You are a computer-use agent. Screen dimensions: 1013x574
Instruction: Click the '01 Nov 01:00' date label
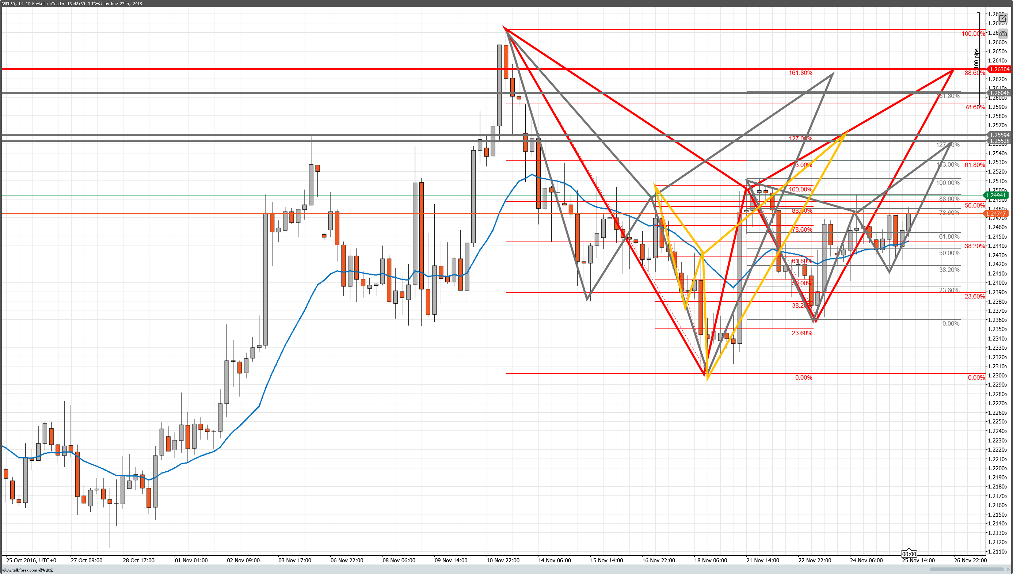pyautogui.click(x=191, y=560)
